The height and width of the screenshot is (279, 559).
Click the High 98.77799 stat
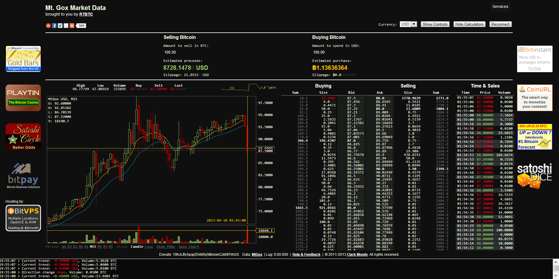pyautogui.click(x=81, y=87)
